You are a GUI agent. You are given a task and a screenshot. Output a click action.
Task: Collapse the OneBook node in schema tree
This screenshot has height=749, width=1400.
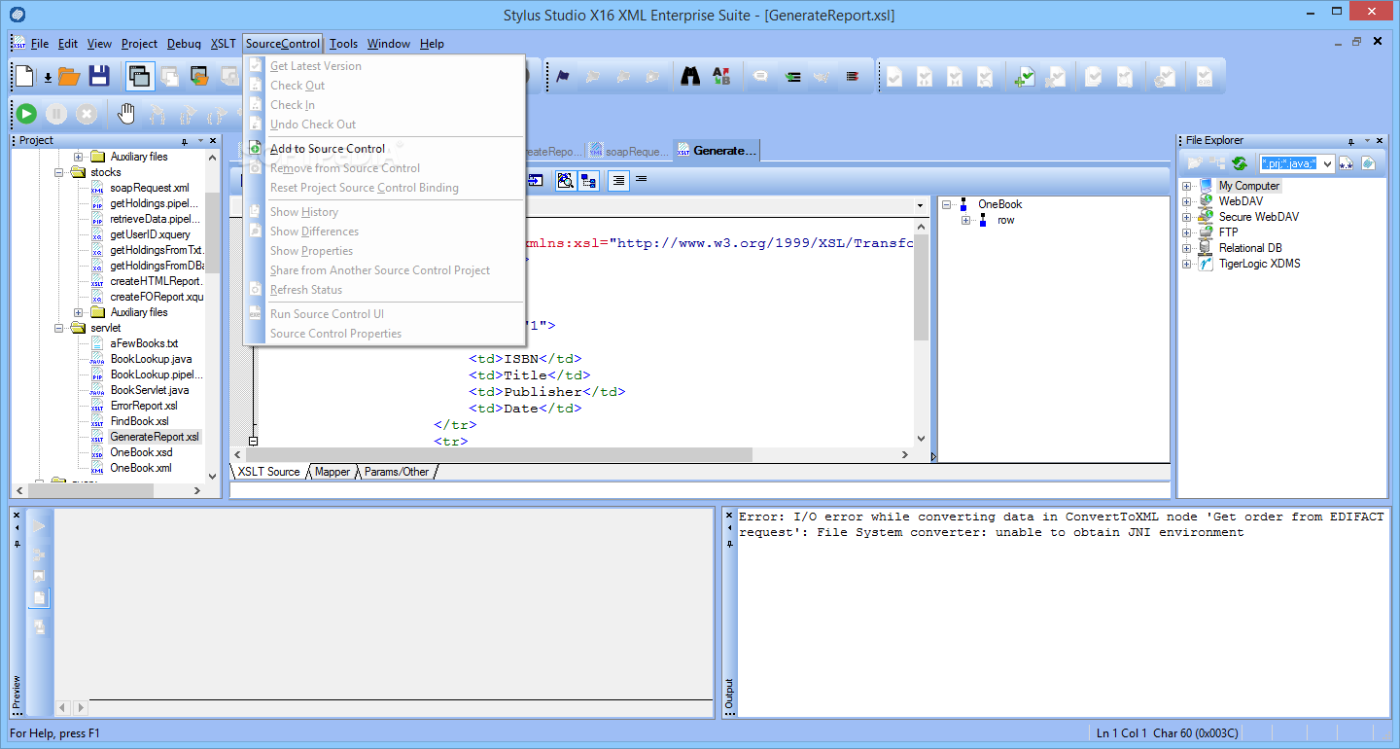point(947,204)
